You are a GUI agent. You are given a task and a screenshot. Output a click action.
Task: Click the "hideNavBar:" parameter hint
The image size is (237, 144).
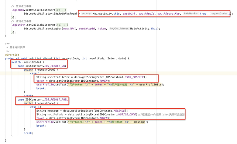coord(191,14)
